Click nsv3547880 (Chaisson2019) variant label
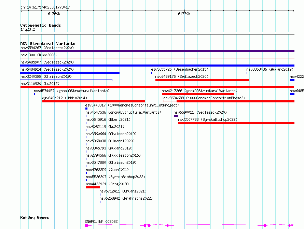The width and height of the screenshot is (304, 229). pyautogui.click(x=111, y=162)
